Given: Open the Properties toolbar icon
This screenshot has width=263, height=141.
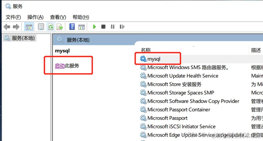Looking at the screenshot, I should coord(41,27).
